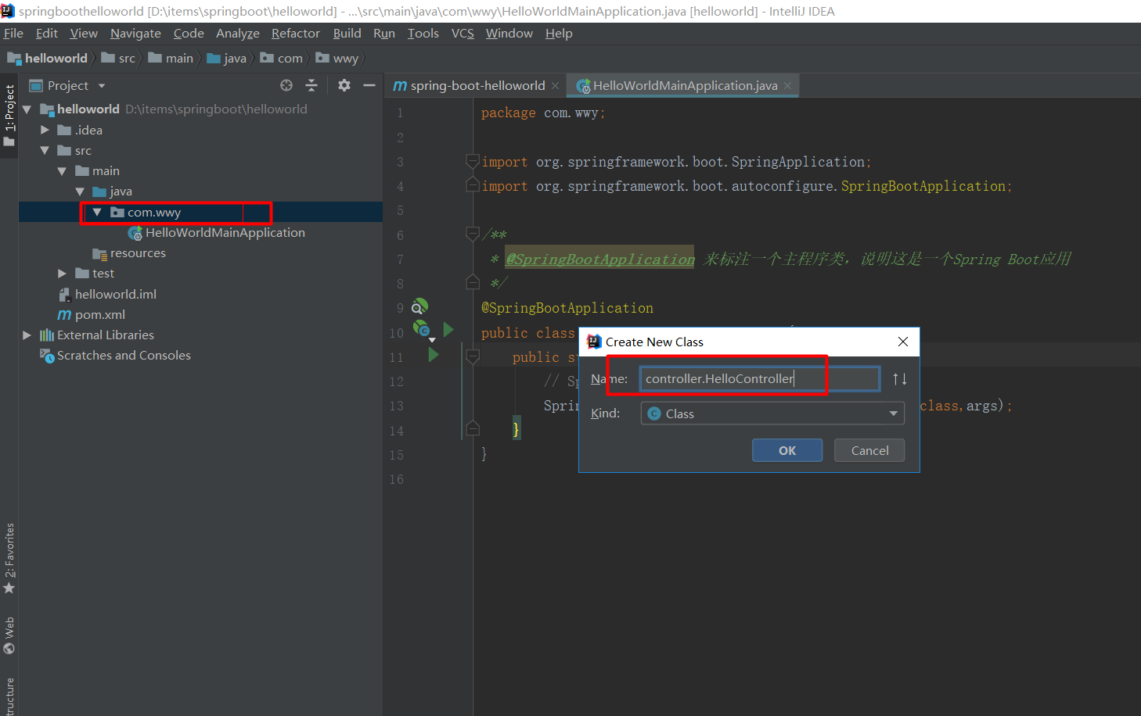Select Scratches and Consoles node
This screenshot has width=1141, height=716.
point(116,355)
